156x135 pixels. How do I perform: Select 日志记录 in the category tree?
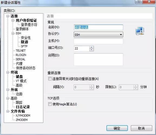(x=23, y=107)
